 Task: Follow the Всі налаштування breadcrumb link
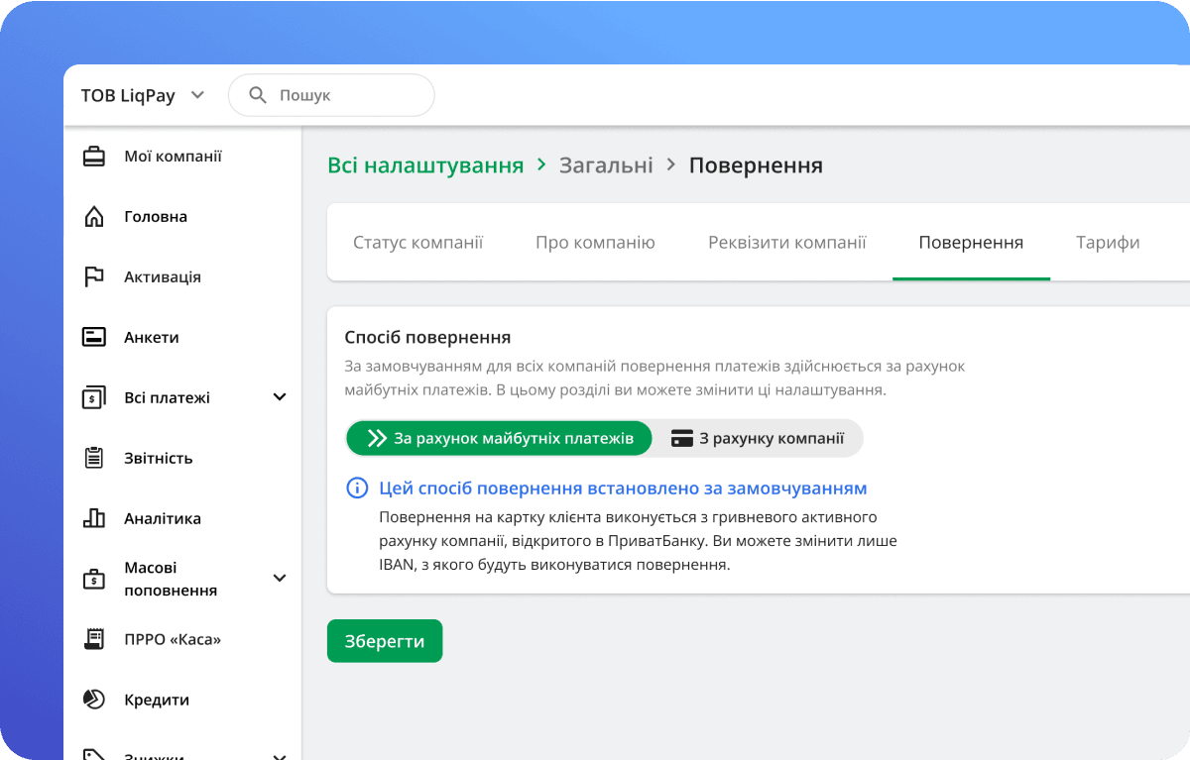click(x=425, y=165)
